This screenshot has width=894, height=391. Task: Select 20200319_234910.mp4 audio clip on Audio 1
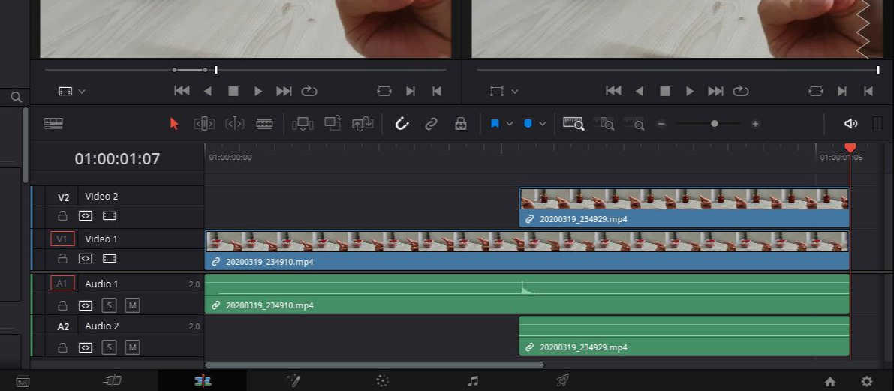[527, 293]
